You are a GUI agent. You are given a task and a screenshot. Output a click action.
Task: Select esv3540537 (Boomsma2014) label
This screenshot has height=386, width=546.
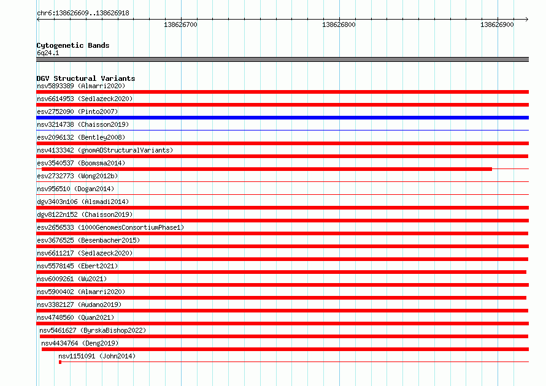pyautogui.click(x=81, y=163)
